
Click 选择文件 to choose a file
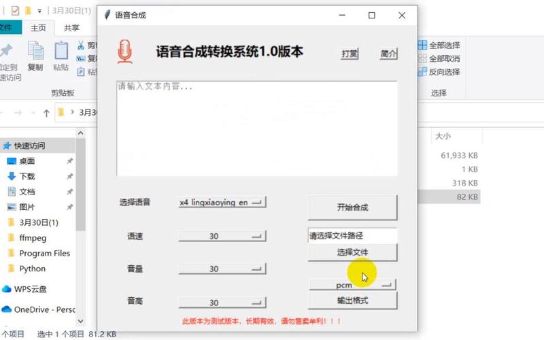(x=352, y=252)
